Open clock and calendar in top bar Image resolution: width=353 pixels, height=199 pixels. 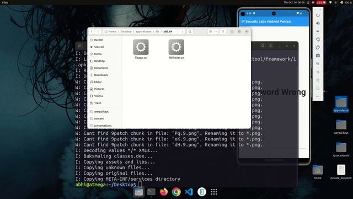point(294,2)
